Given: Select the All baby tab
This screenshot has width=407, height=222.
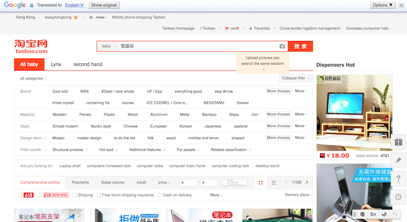Looking at the screenshot, I should (29, 64).
